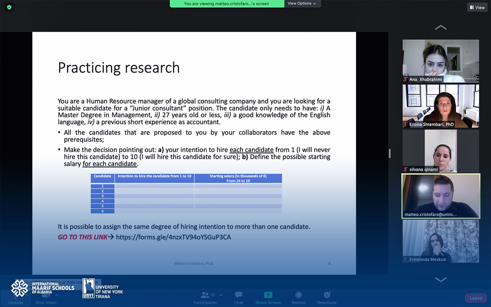
Task: Click the muted mic icon on silvana qinami
Action: [x=406, y=169]
